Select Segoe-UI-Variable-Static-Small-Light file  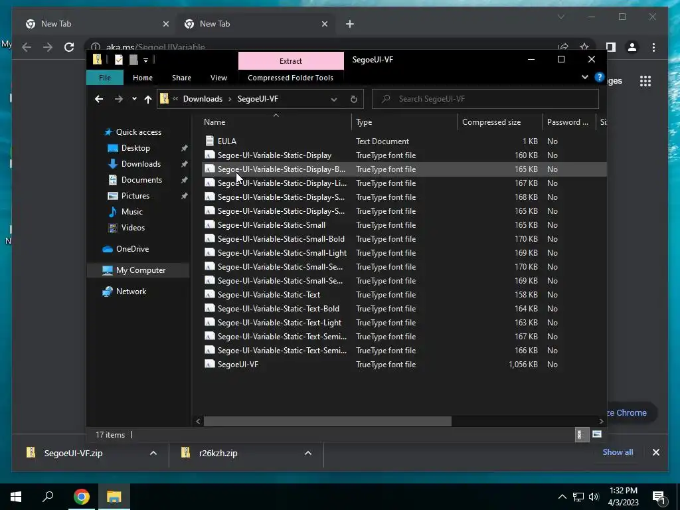coord(403,253)
